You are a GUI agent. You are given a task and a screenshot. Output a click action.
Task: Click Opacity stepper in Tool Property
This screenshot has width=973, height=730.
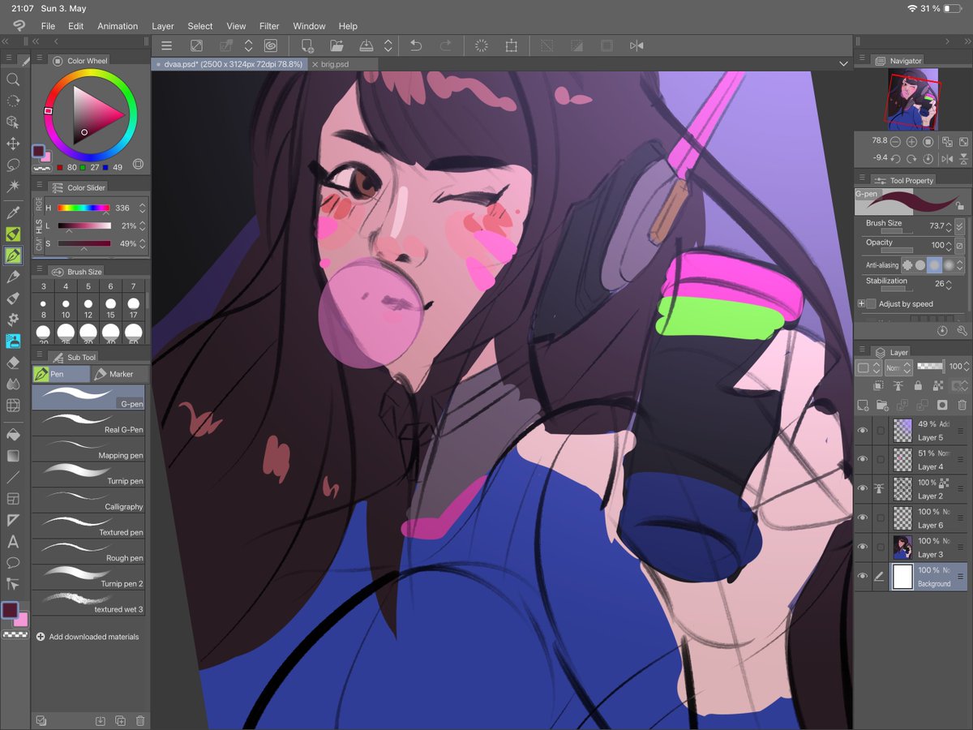tap(949, 245)
